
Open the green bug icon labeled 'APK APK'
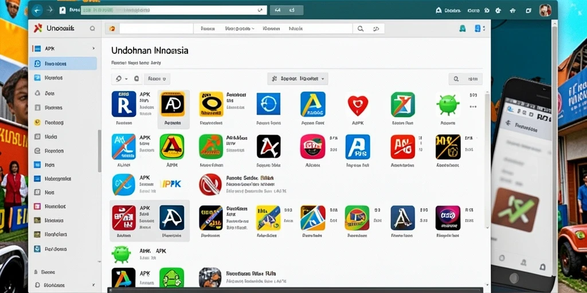tap(122, 254)
